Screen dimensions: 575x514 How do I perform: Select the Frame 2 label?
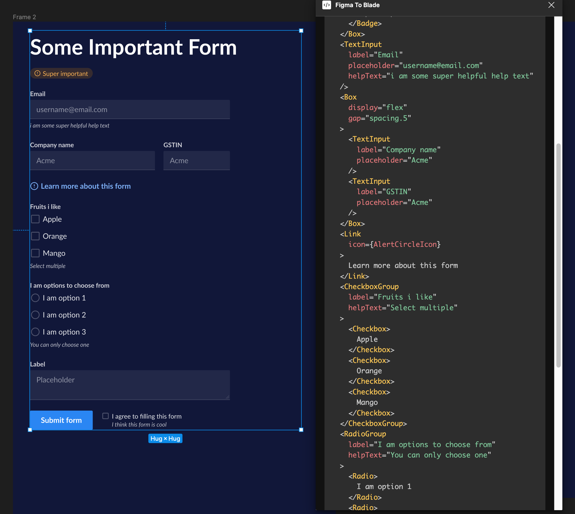pos(24,17)
